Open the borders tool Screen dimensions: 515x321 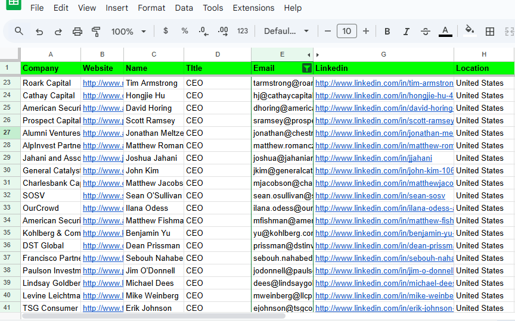[490, 32]
